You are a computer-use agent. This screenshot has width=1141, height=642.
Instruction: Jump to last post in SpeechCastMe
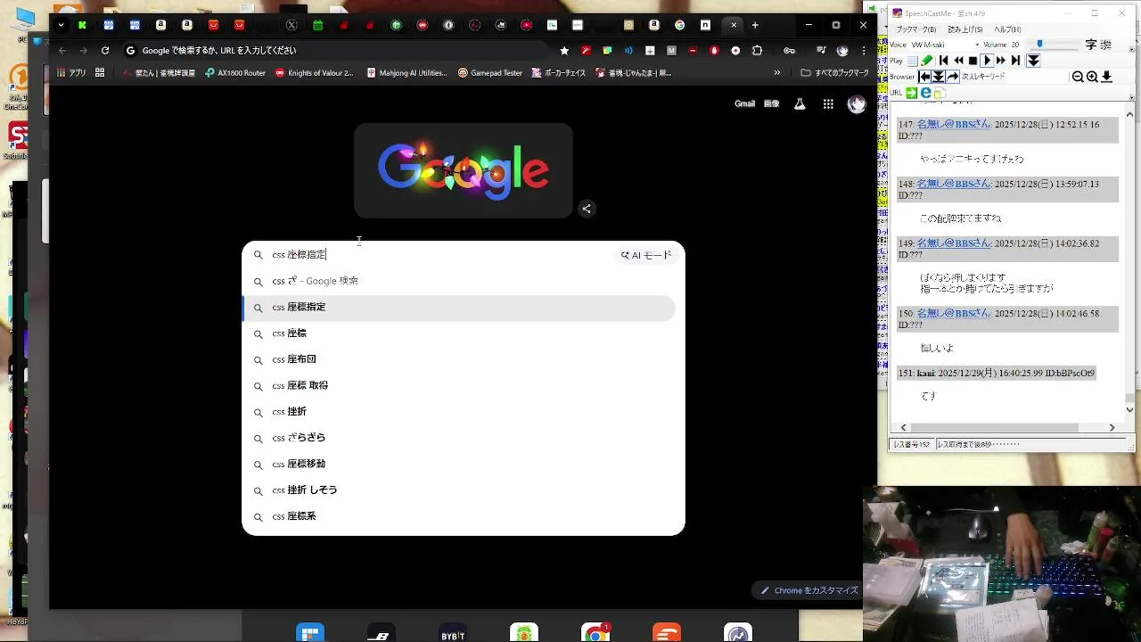coord(1015,61)
